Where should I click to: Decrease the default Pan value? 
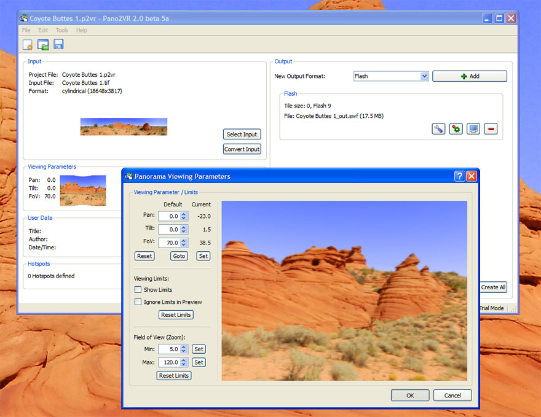point(184,218)
